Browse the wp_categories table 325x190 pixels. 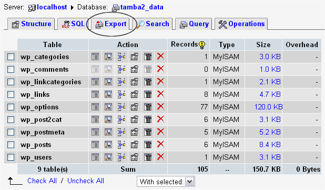point(95,57)
